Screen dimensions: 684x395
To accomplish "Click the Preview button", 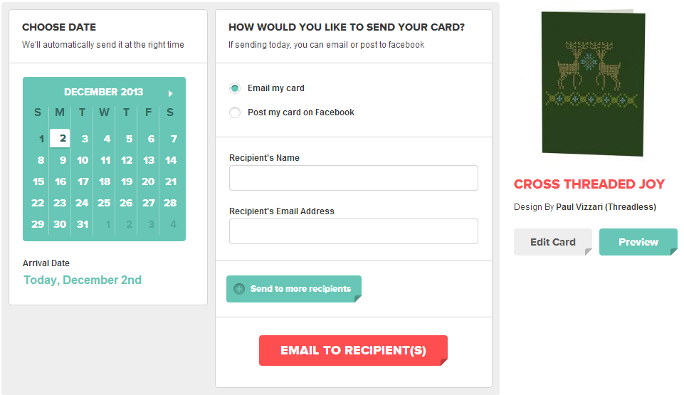I will pos(638,242).
